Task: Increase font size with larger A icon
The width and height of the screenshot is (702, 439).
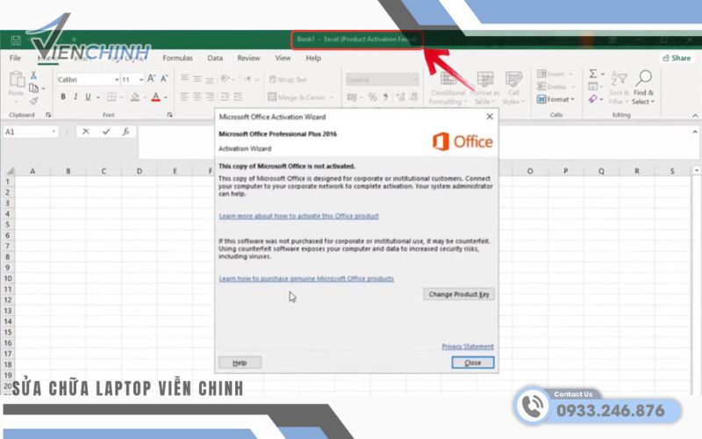Action: tap(151, 79)
